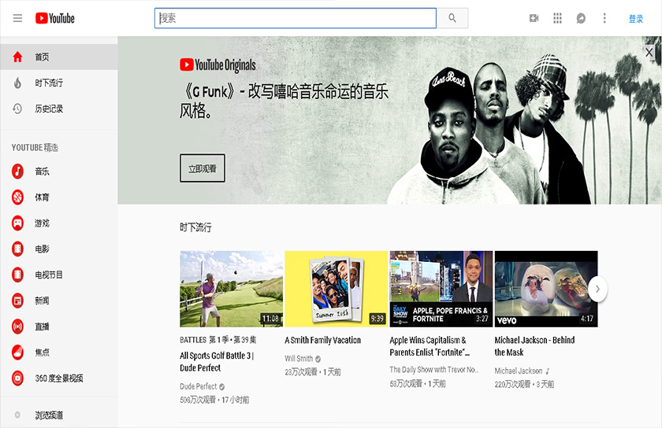Click the search magnifier button
The image size is (662, 428).
(x=452, y=18)
